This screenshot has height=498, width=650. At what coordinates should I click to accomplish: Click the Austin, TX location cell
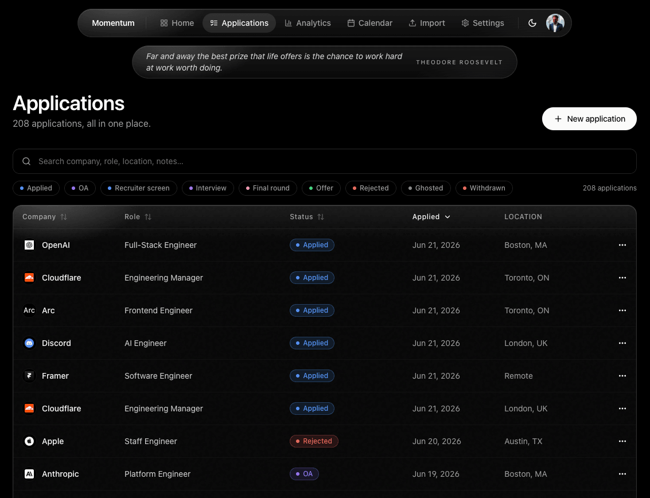[x=523, y=441]
